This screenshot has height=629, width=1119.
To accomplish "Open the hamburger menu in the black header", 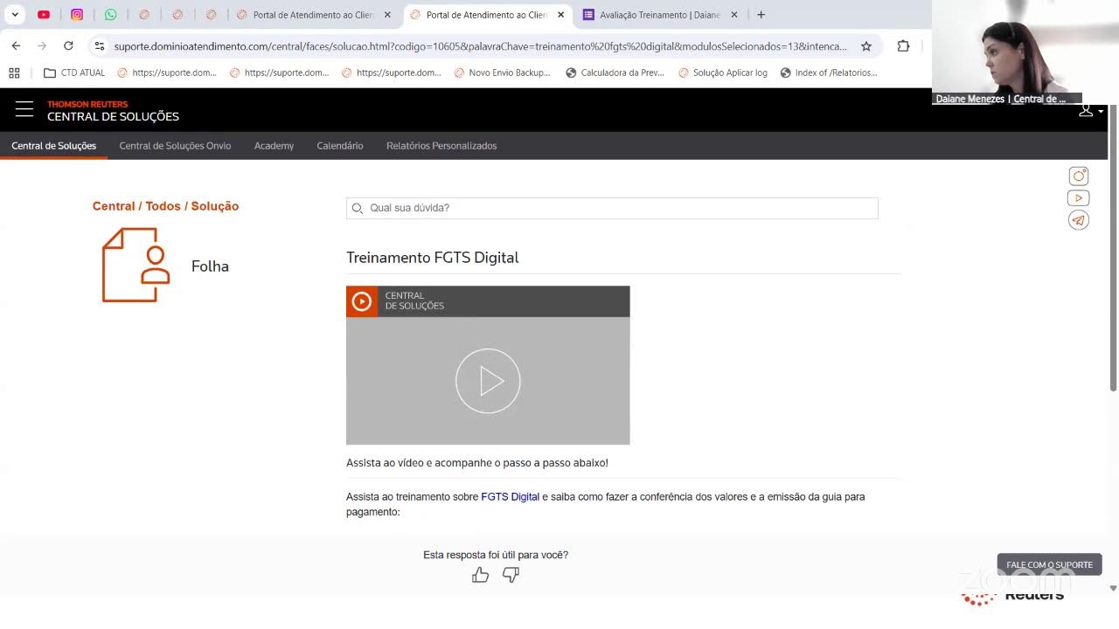I will 24,109.
